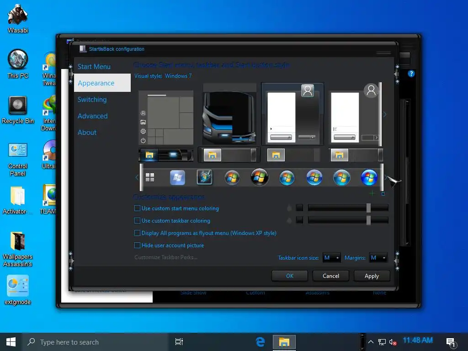Screen dimensions: 468x351
Task: Open the Wallpapers Assassin's folder
Action: point(18,249)
